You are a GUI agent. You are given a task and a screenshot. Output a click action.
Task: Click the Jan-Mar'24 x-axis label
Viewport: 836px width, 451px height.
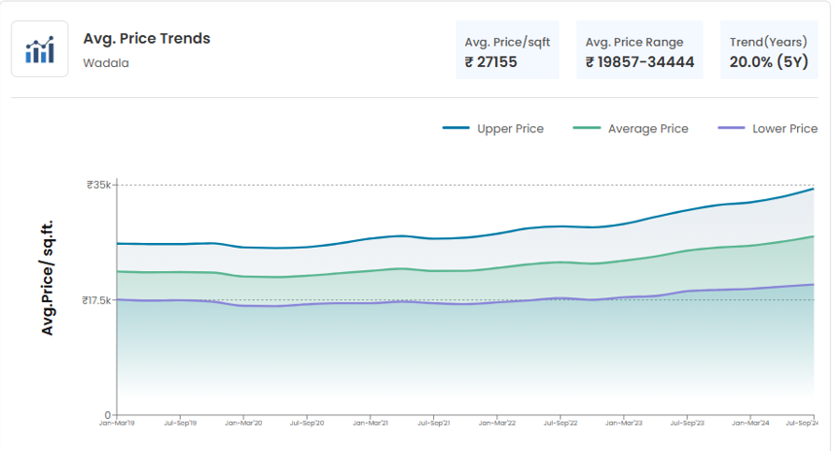(750, 423)
